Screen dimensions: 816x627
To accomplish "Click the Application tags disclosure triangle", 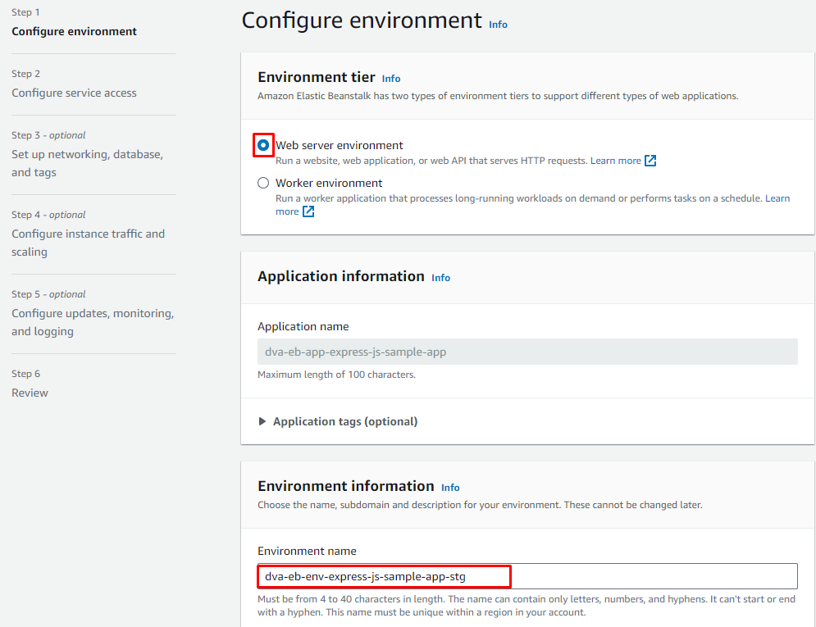I will 262,421.
